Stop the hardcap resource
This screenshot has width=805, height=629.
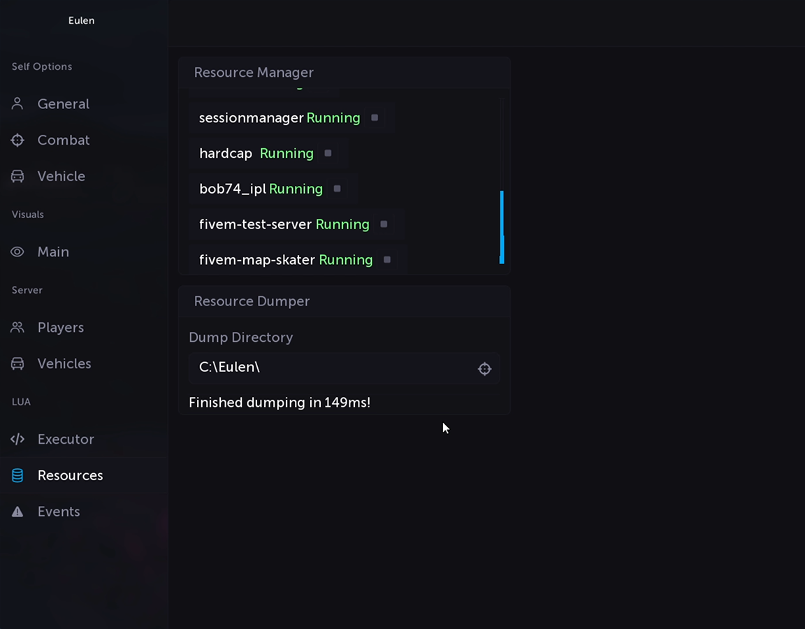328,154
